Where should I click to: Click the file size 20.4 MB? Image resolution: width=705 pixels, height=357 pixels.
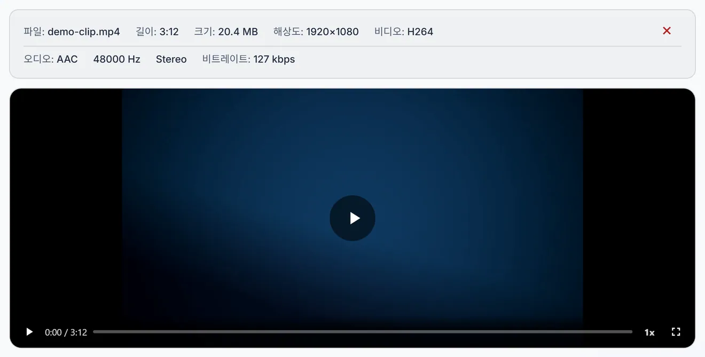pyautogui.click(x=238, y=31)
